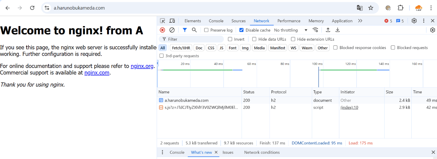Check 3rd-party requests checkbox
The width and height of the screenshot is (437, 159).
pos(161,56)
